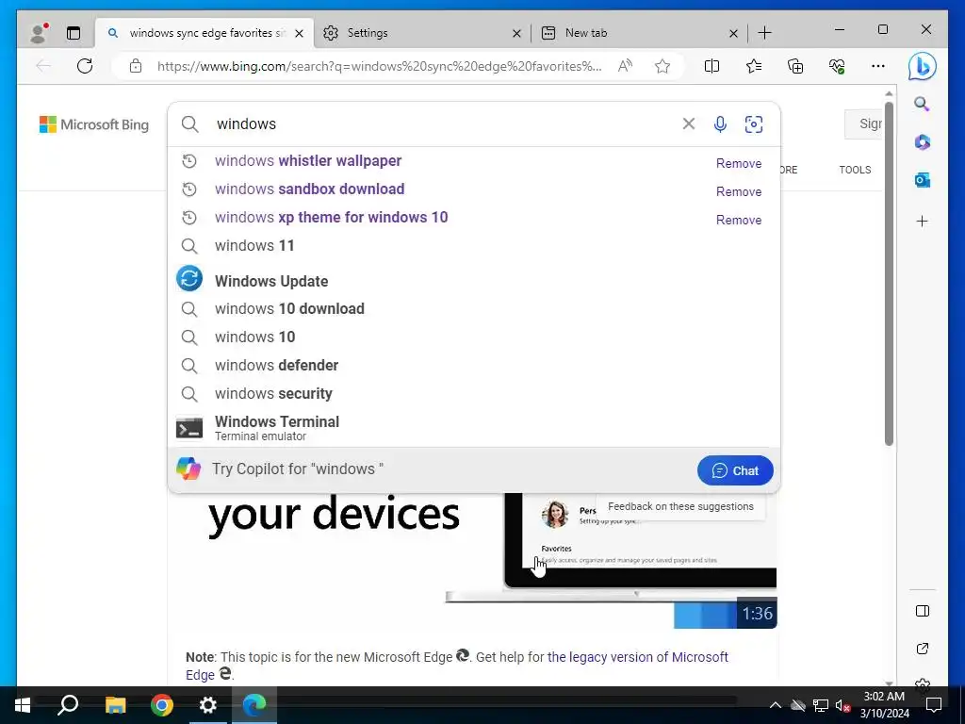Show hidden system tray icons
The image size is (965, 724).
pos(775,705)
